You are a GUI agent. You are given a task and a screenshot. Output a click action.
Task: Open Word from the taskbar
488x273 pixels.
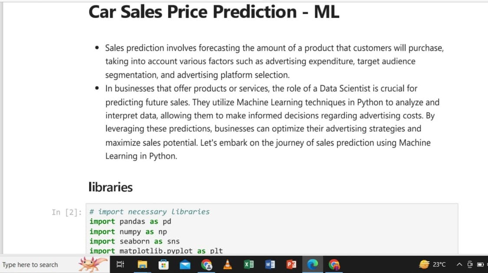270,264
